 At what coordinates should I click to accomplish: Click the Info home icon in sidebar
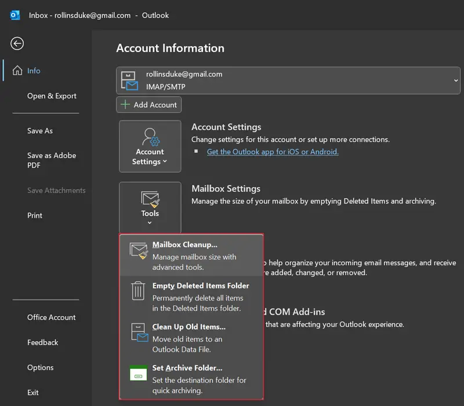(17, 71)
